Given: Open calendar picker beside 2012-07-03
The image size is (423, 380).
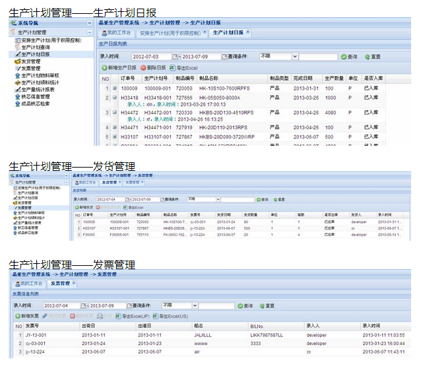Looking at the screenshot, I should pos(175,57).
